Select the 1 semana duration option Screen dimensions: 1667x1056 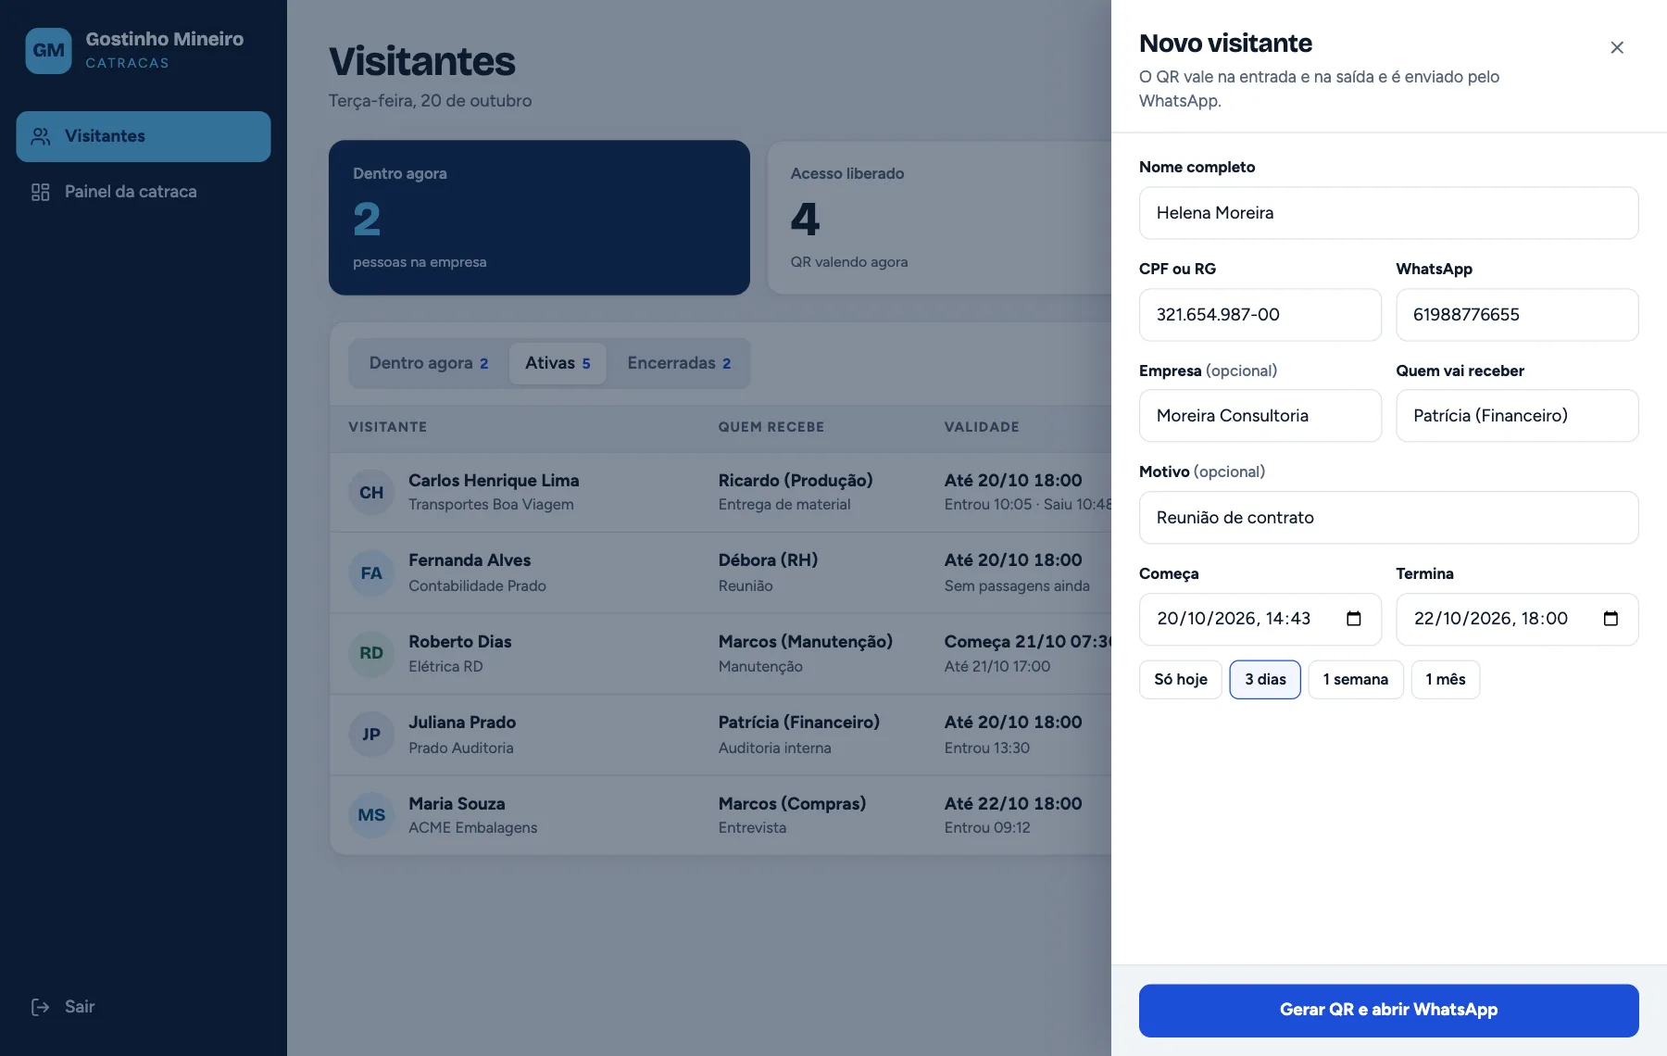pos(1356,680)
